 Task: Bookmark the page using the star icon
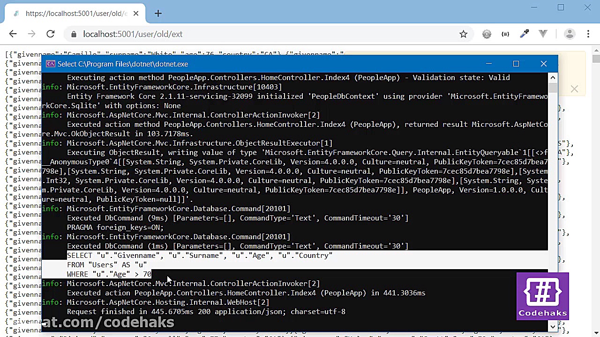tap(464, 34)
